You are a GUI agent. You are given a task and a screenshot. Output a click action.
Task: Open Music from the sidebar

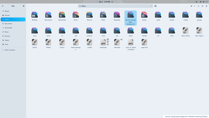tap(13, 32)
